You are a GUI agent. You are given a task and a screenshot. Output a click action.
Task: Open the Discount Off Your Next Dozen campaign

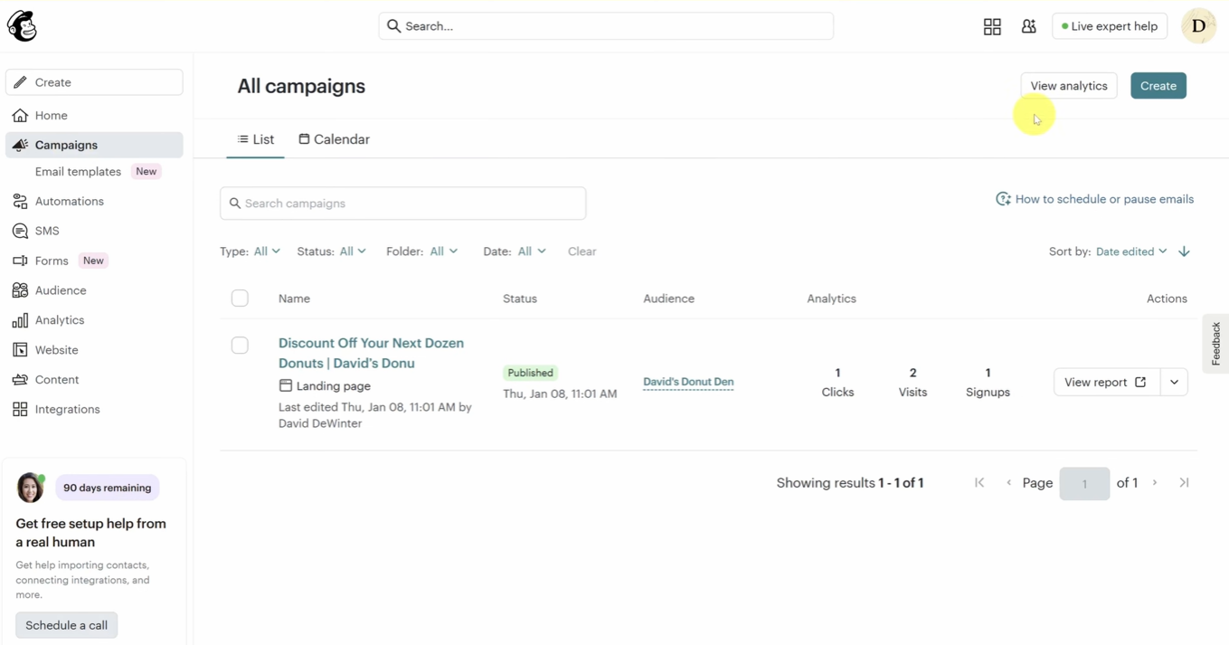371,353
